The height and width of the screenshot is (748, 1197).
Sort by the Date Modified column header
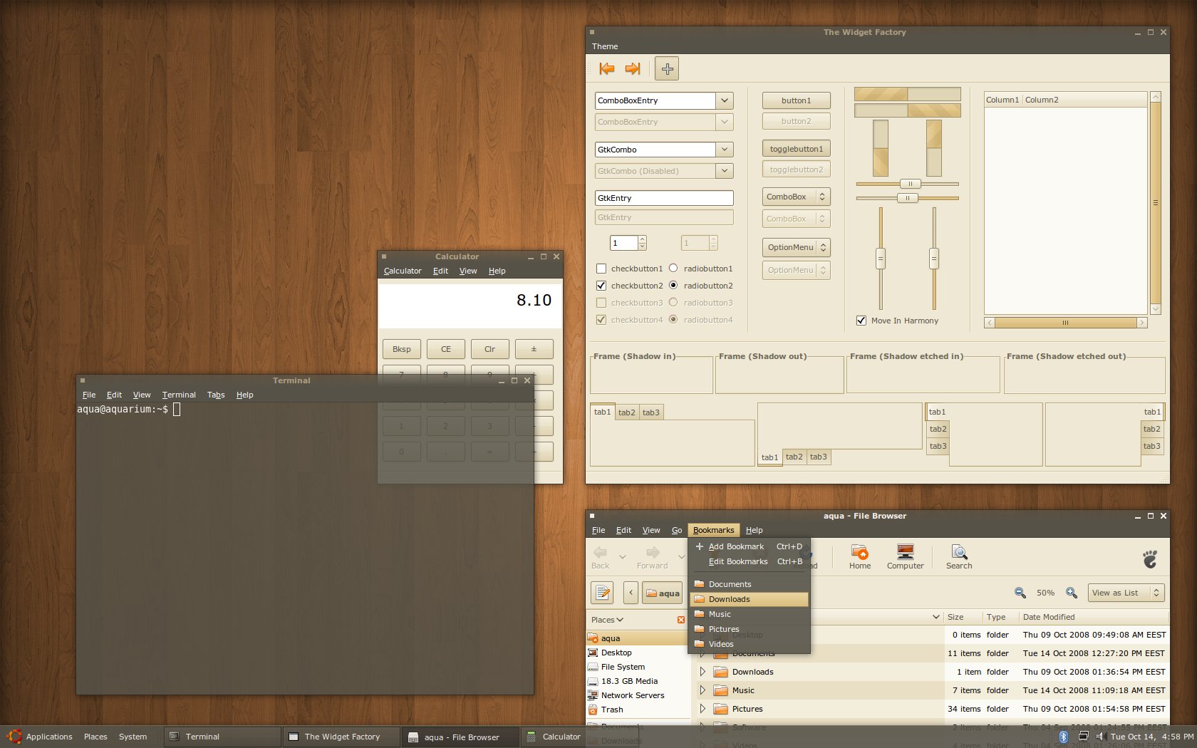pos(1094,617)
